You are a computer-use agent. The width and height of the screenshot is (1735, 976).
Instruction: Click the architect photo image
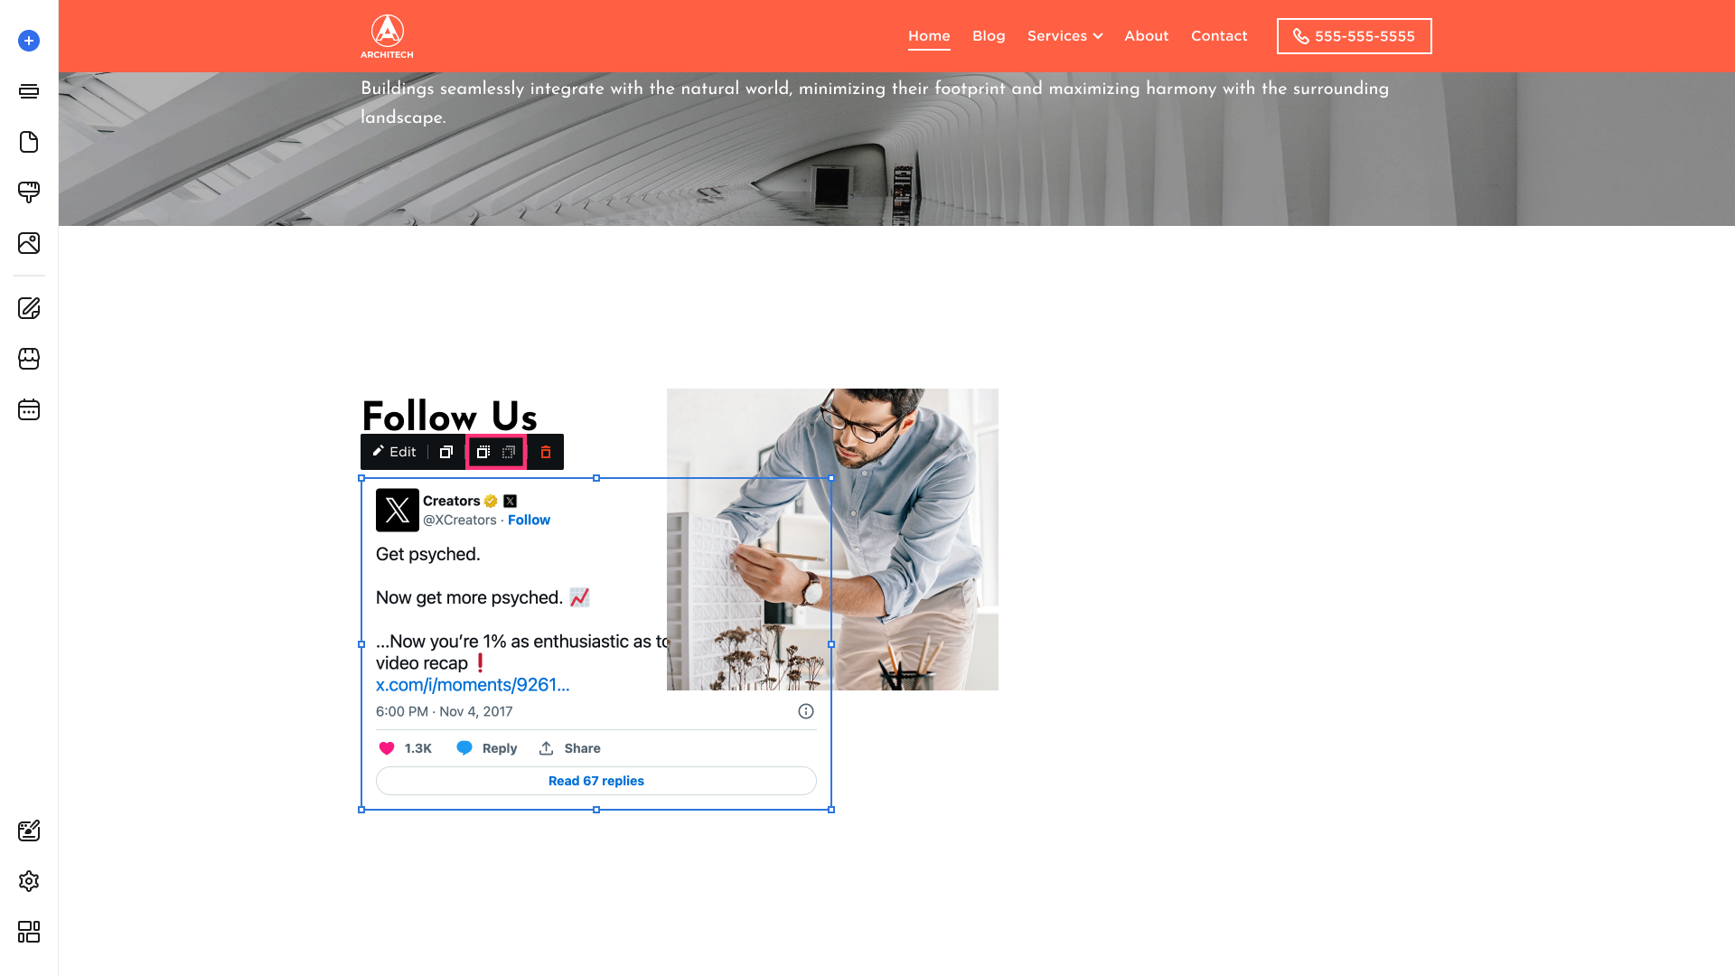832,540
